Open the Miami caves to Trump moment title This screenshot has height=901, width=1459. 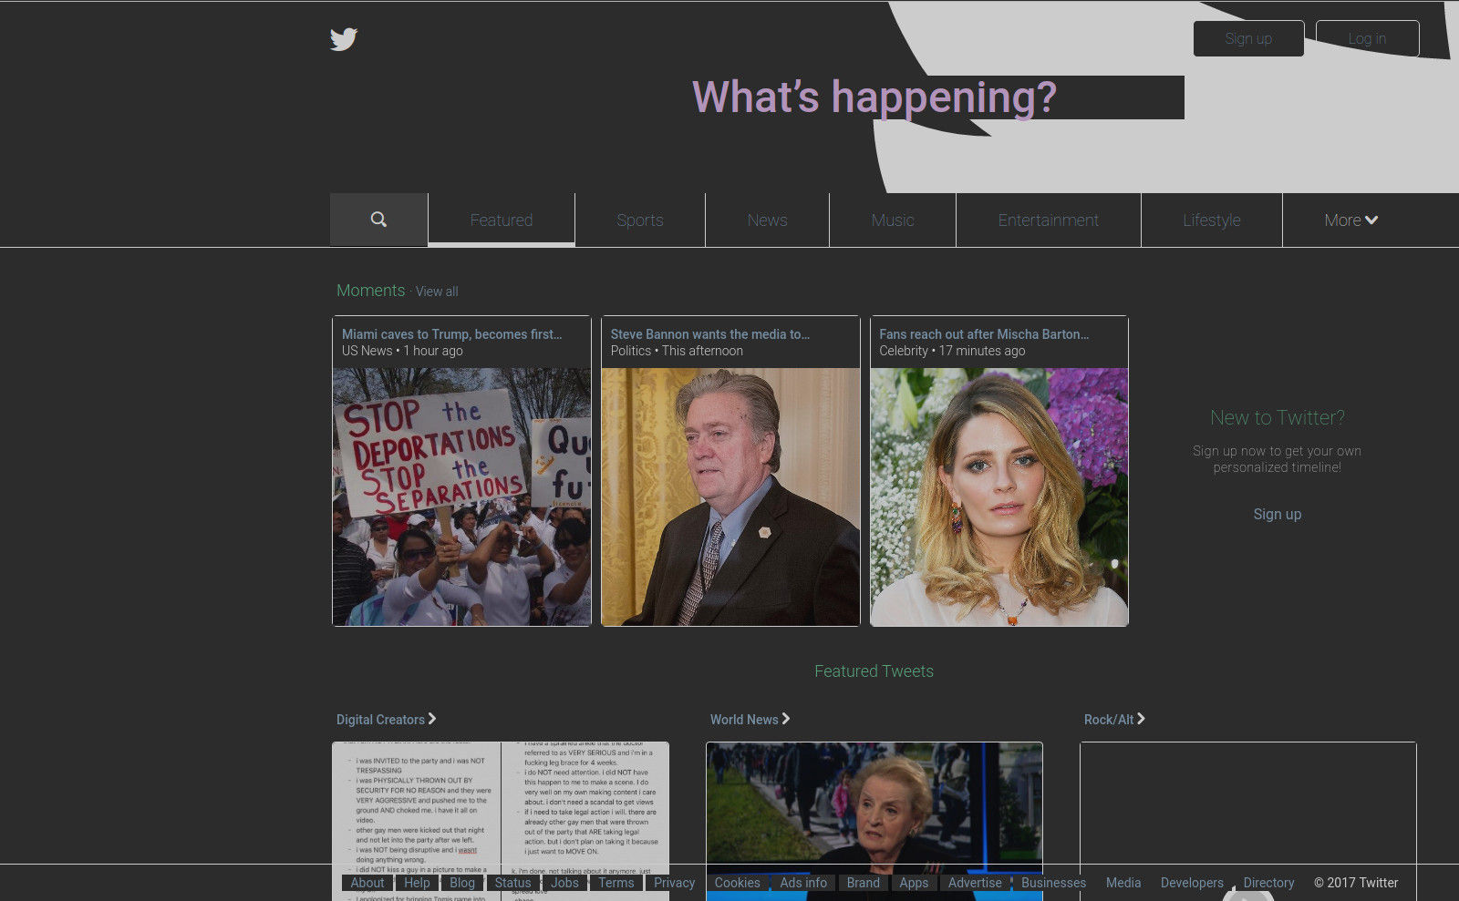click(x=451, y=334)
